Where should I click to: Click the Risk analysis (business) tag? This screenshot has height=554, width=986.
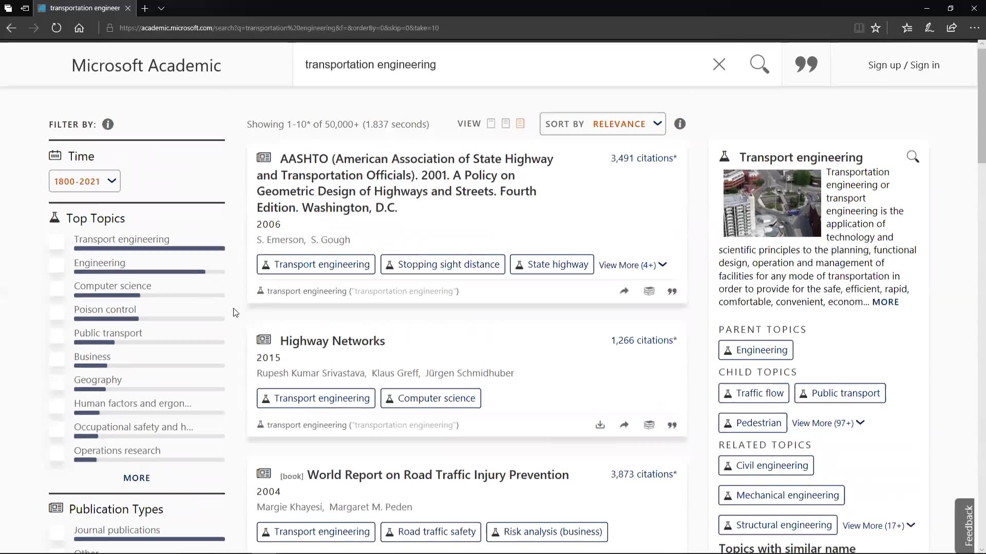click(x=547, y=531)
